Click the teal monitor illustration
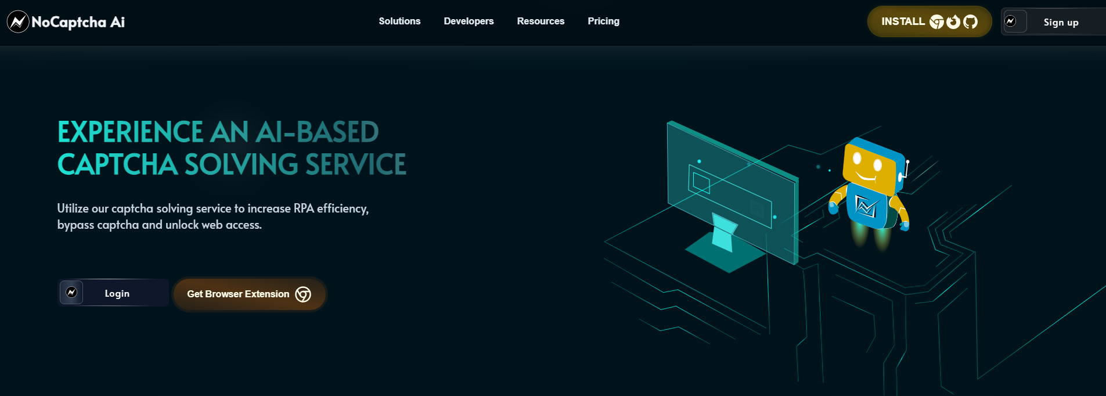The height and width of the screenshot is (396, 1106). 733,196
